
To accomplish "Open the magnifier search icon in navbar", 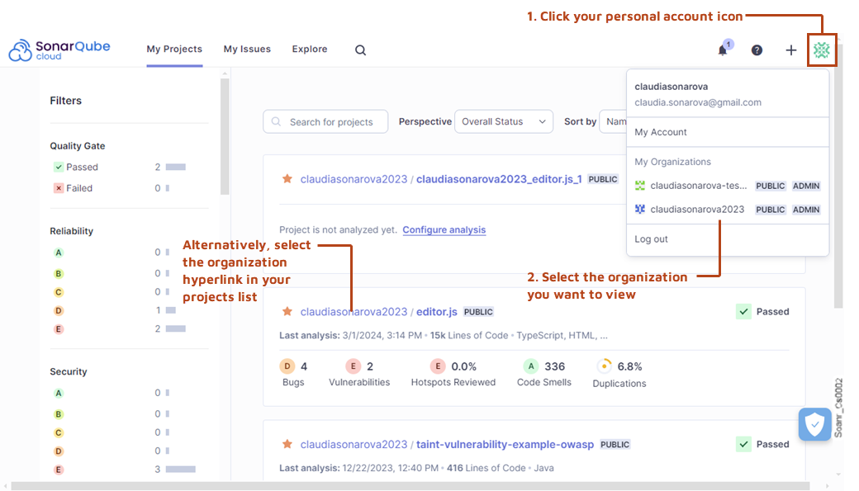I will click(x=360, y=50).
